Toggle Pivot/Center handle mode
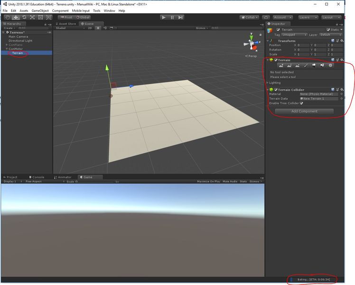The image size is (355, 285). pos(66,18)
